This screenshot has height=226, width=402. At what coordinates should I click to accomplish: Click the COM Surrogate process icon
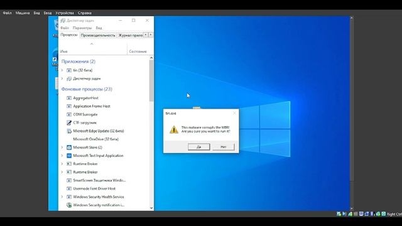[69, 114]
